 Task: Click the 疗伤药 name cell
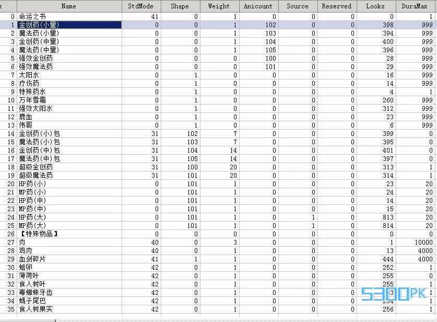(x=69, y=84)
